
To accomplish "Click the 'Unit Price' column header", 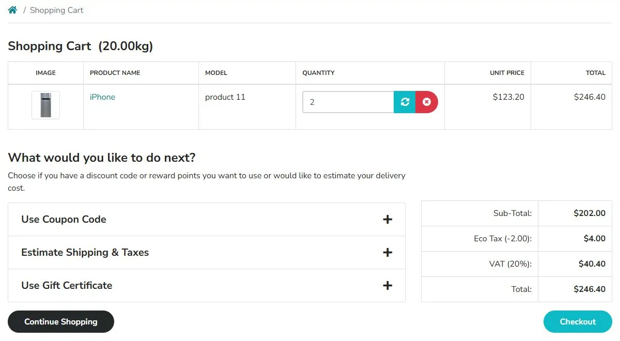I will click(x=507, y=73).
